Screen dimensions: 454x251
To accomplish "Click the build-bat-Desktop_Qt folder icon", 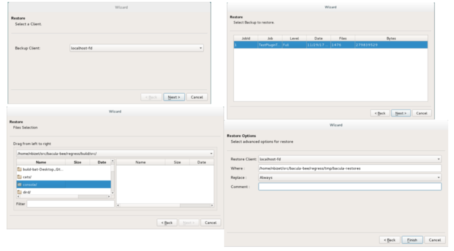I will tap(19, 169).
